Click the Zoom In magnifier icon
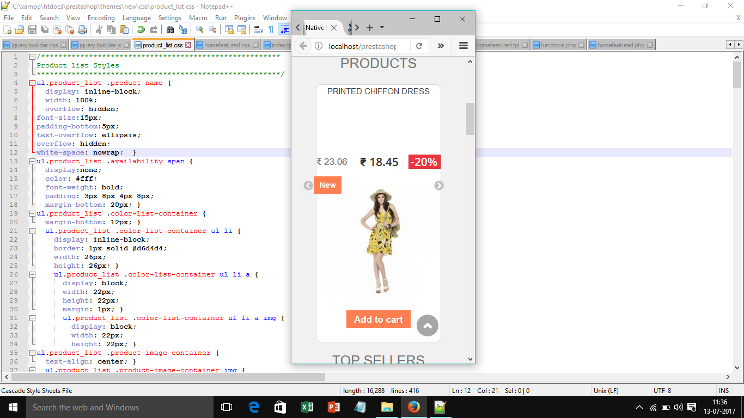This screenshot has height=418, width=744. click(200, 29)
